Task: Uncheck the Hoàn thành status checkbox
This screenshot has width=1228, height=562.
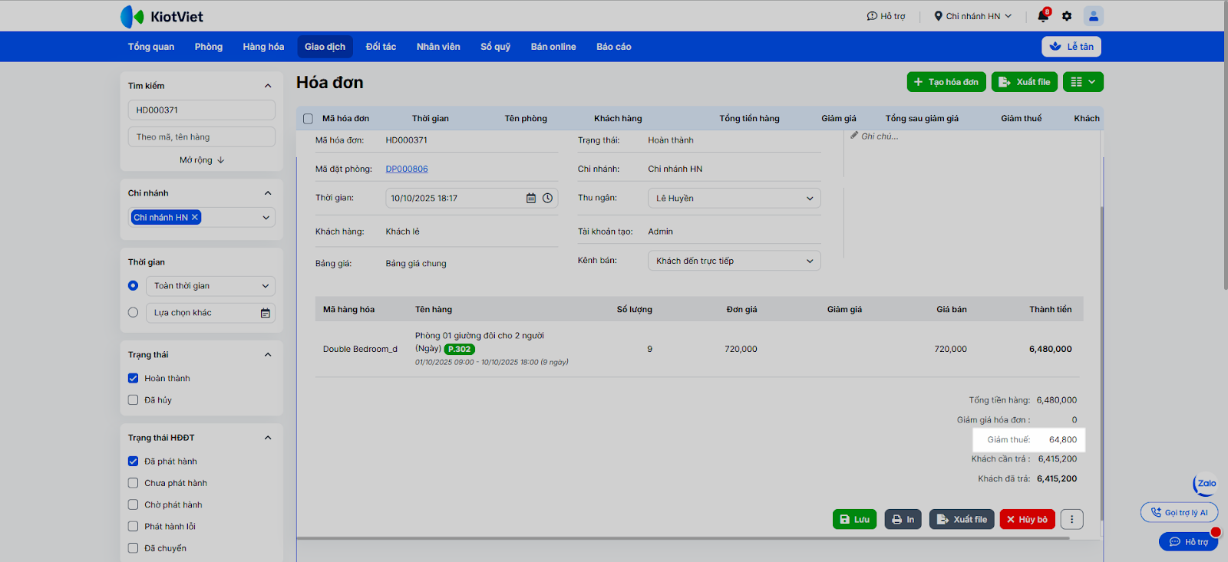Action: [x=134, y=379]
